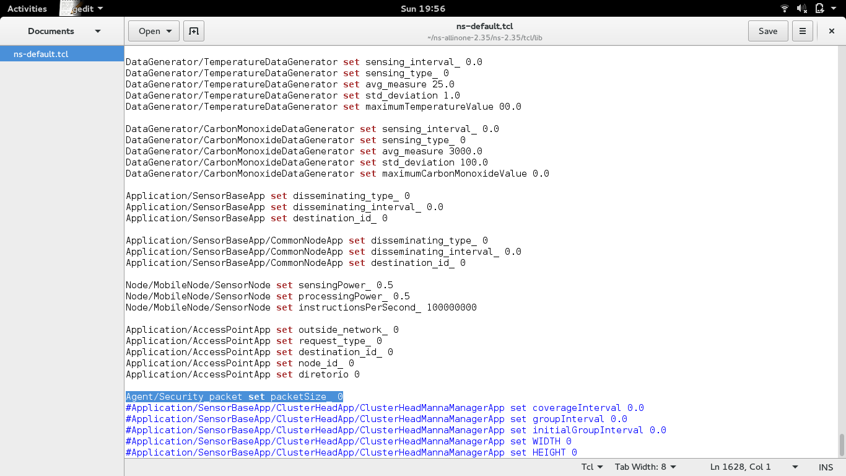Click the 'diretorio 0' line

(x=243, y=374)
